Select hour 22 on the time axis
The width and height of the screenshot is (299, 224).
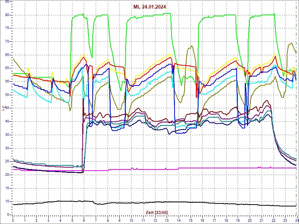click(273, 220)
